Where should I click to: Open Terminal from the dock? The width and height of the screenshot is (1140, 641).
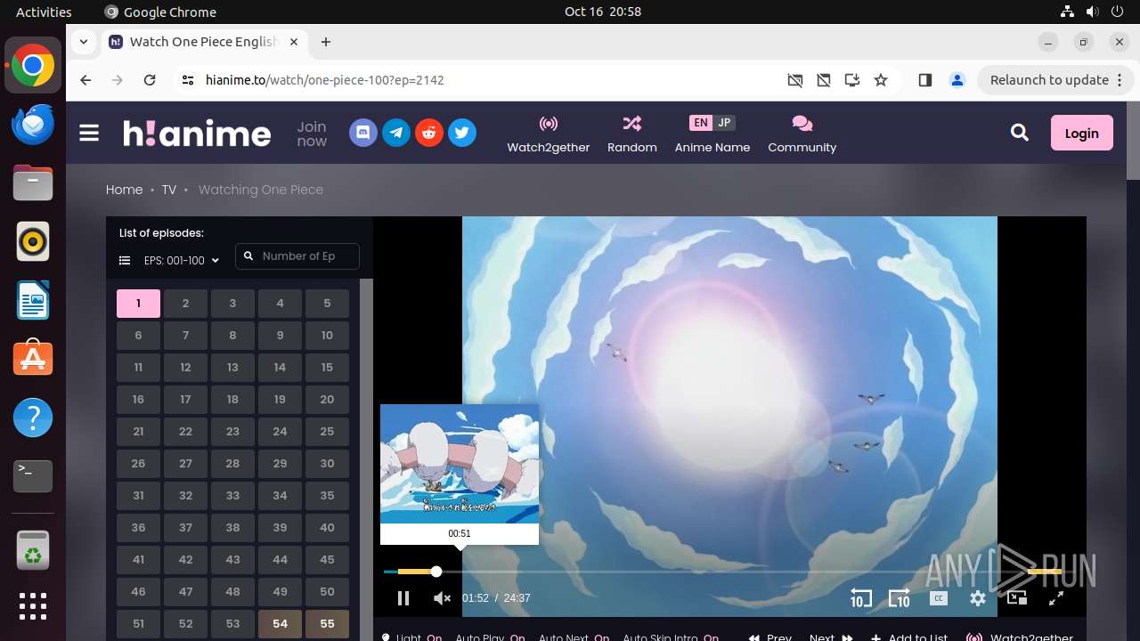[33, 476]
